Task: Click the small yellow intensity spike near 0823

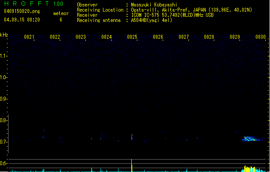Action: [91, 170]
